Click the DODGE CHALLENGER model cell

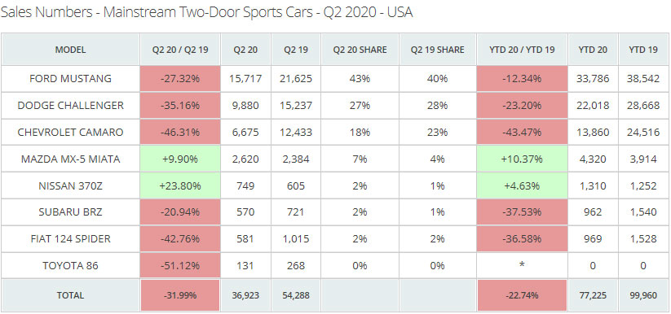pos(70,106)
